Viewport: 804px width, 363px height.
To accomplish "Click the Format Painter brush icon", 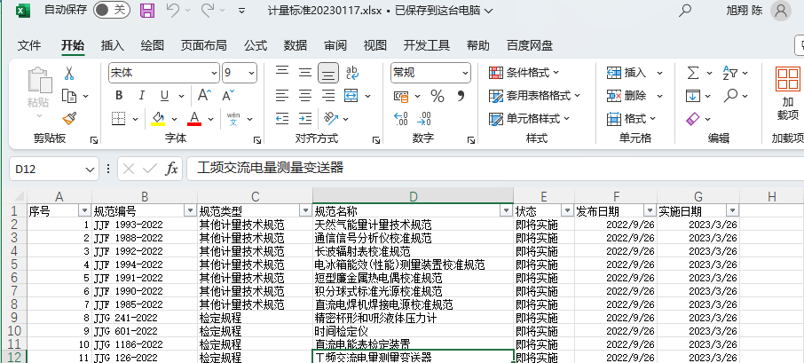I will click(71, 118).
